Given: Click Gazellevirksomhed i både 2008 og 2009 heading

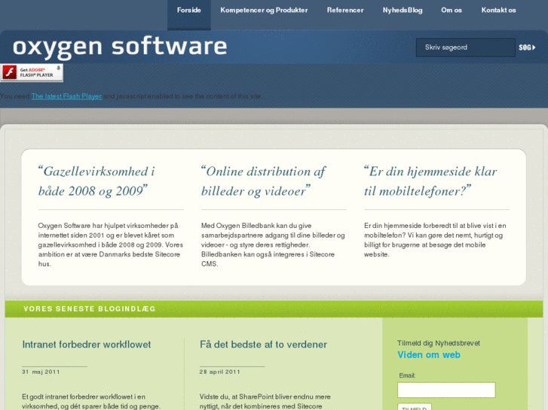Looking at the screenshot, I should point(96,181).
